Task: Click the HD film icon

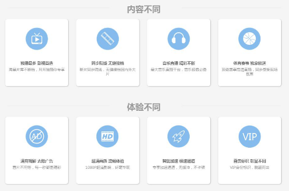Action: pos(108,136)
